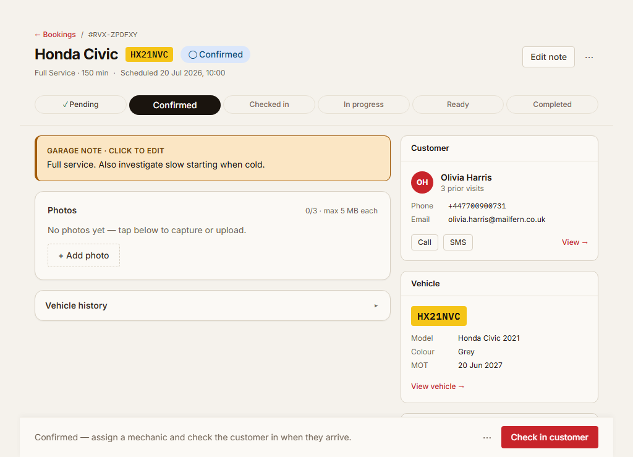Click the Honda Civic 2021 model value
633x457 pixels.
click(488, 338)
